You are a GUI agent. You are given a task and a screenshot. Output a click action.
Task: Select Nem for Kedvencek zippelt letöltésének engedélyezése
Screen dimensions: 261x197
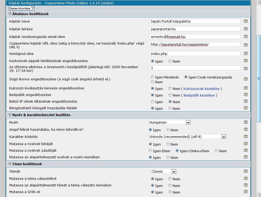170,61
